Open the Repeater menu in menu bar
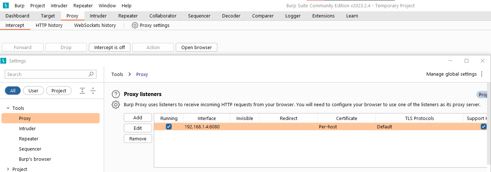Image resolution: width=491 pixels, height=172 pixels. pos(83,6)
